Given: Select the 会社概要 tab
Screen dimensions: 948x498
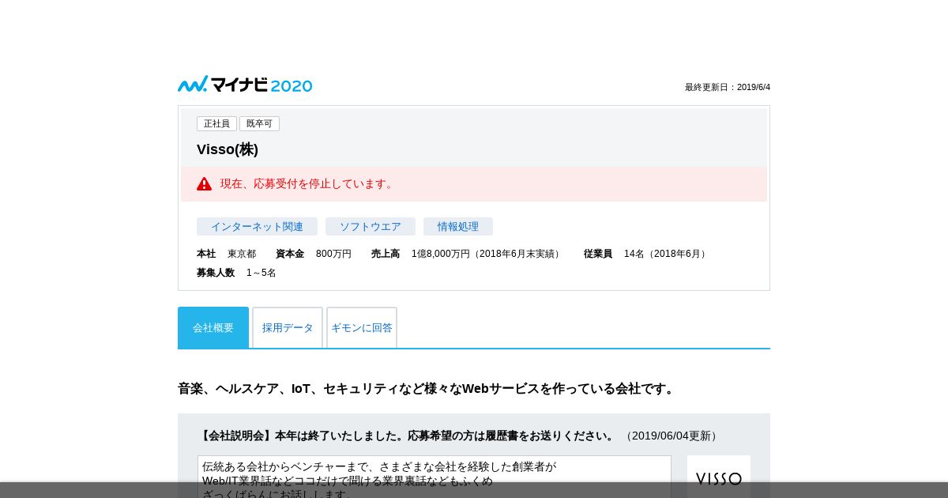Looking at the screenshot, I should pos(213,327).
